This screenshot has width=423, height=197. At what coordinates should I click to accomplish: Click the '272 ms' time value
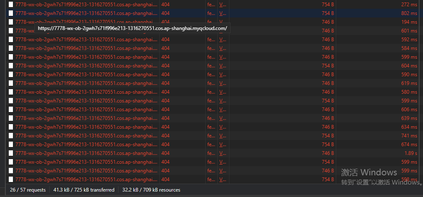pos(409,5)
